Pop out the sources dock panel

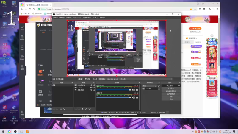point(94,83)
